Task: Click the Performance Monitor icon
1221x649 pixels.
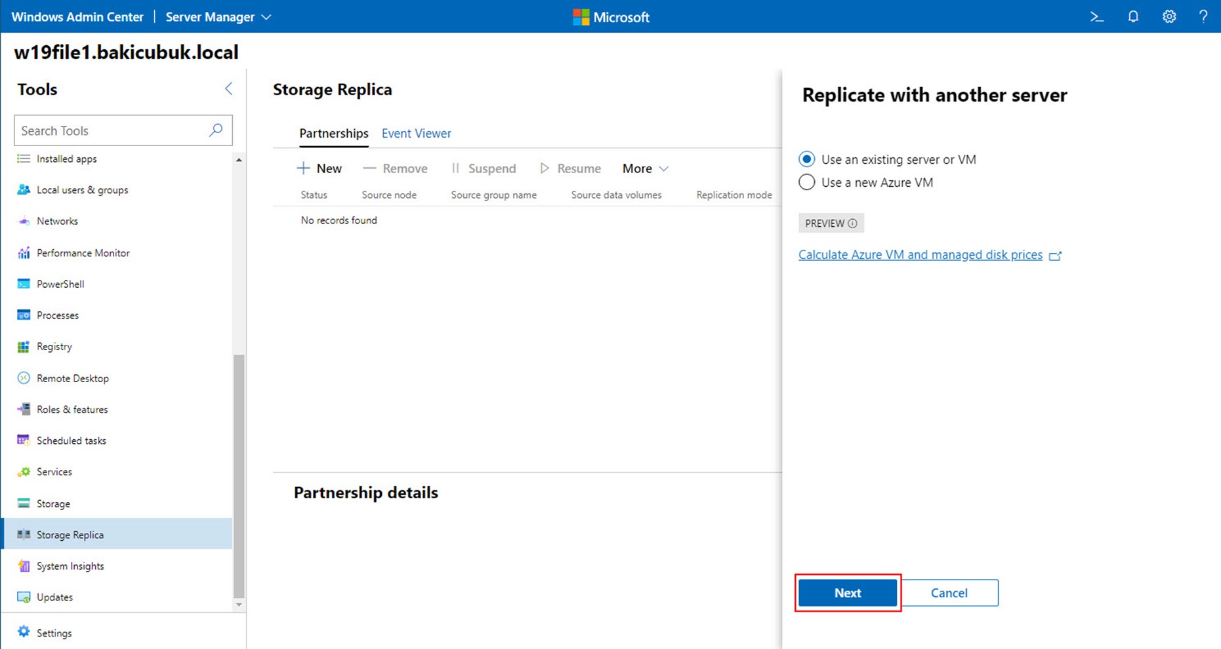Action: (x=24, y=252)
